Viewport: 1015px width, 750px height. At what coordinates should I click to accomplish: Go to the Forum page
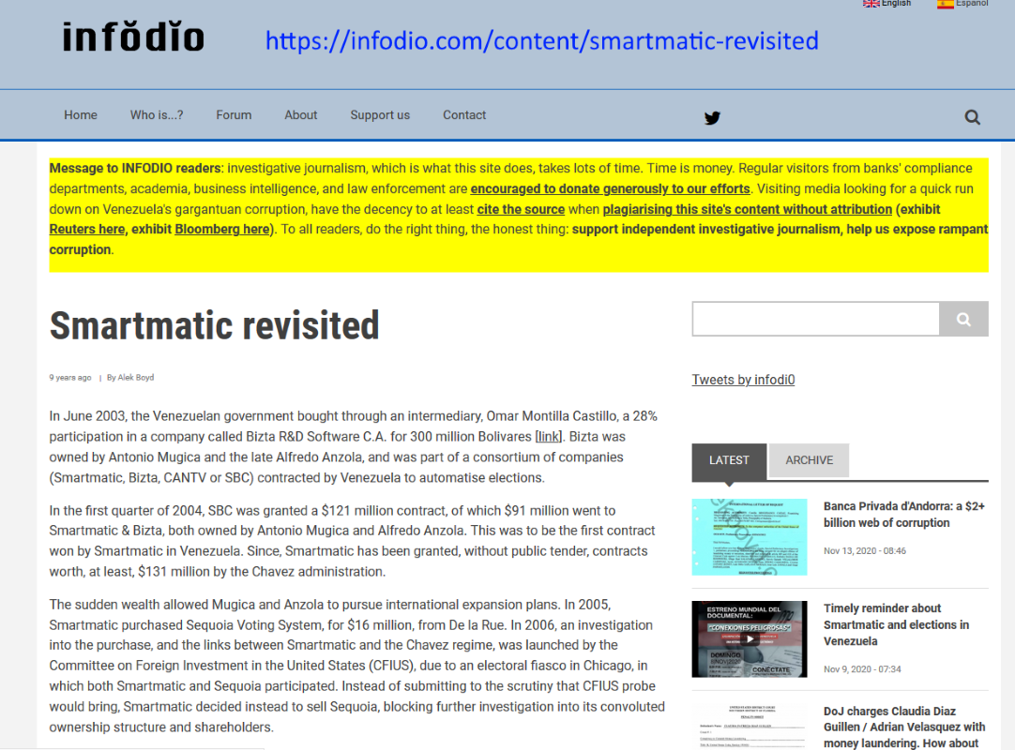tap(234, 115)
